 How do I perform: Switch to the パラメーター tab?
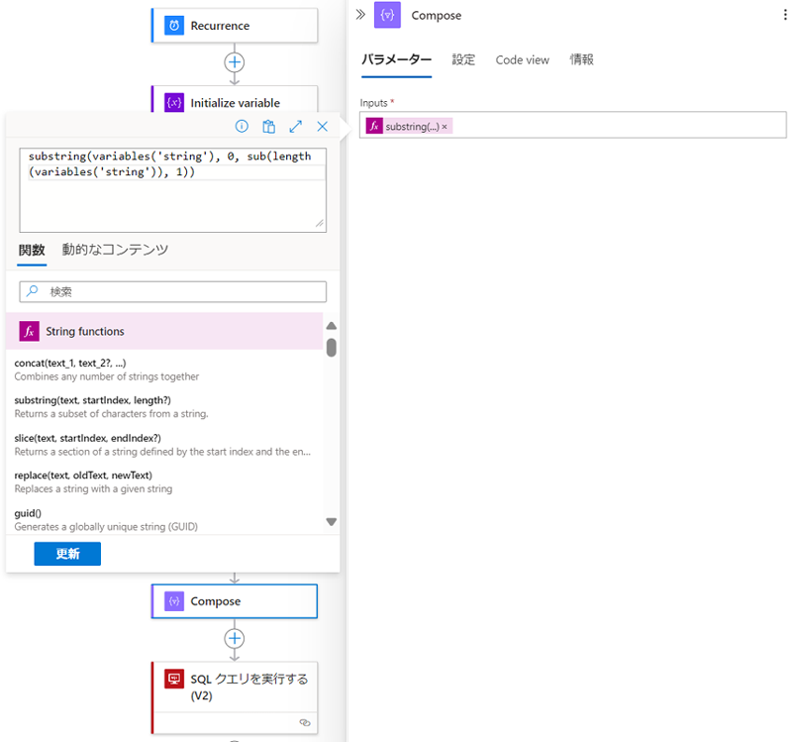pos(397,59)
